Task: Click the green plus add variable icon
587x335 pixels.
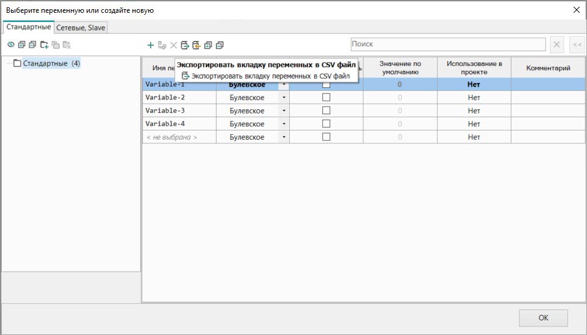Action: (x=151, y=45)
